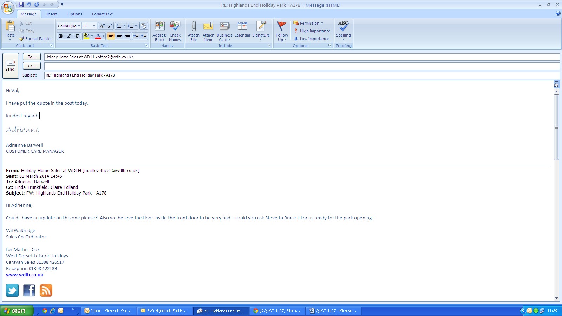Image resolution: width=562 pixels, height=316 pixels.
Task: Expand the Signature dropdown menu
Action: [261, 39]
